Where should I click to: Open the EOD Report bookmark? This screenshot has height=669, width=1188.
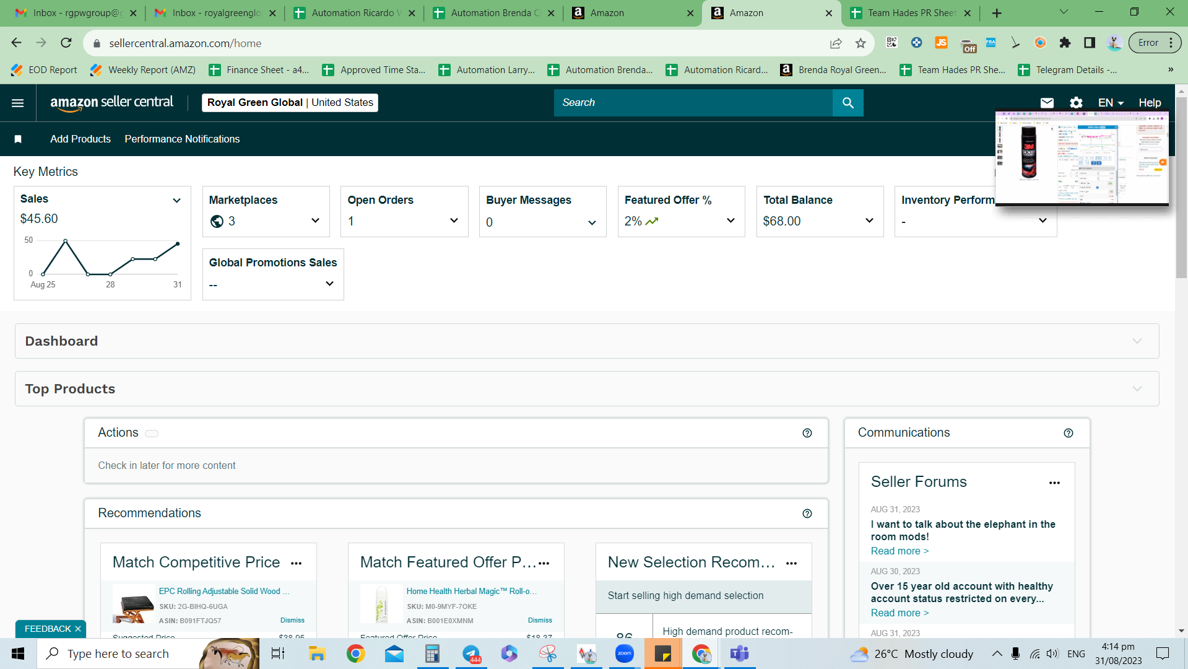click(44, 70)
